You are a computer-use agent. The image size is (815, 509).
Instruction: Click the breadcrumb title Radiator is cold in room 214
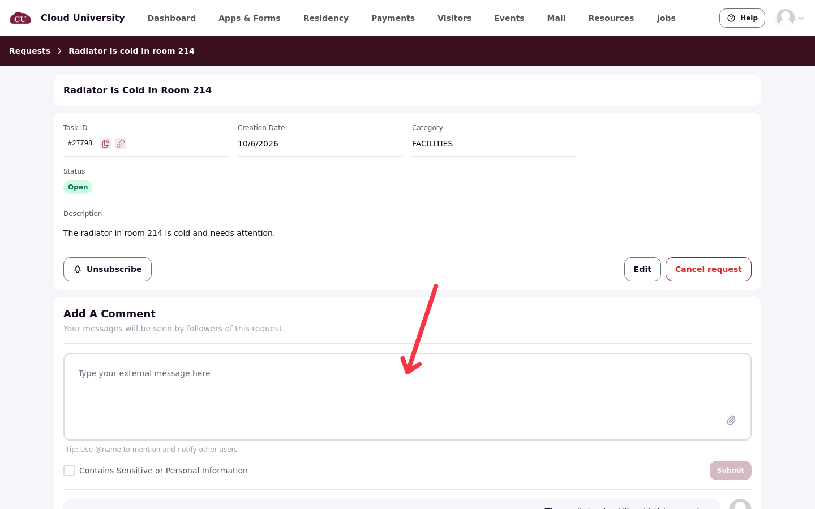click(x=131, y=51)
